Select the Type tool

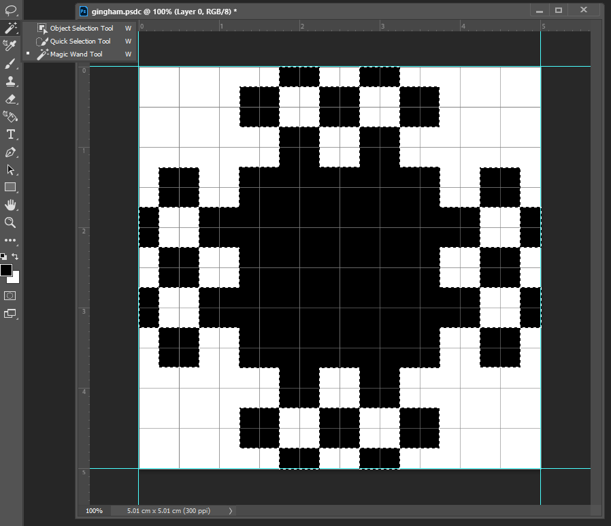click(10, 135)
